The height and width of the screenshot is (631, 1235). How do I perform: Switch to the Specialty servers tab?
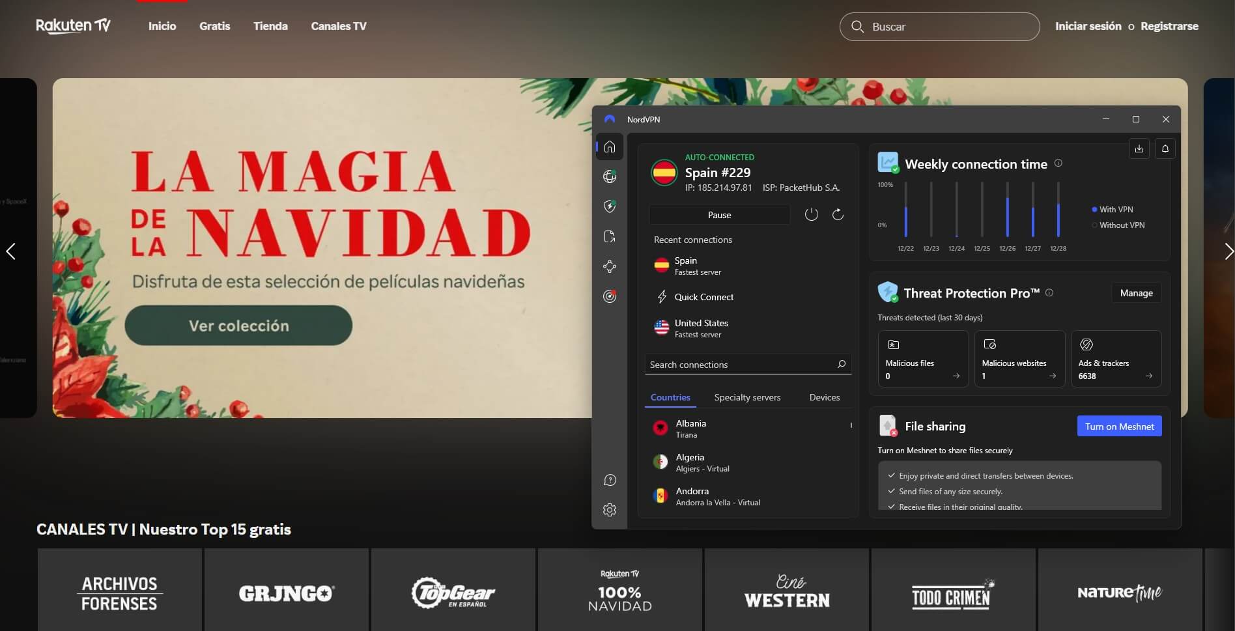pyautogui.click(x=747, y=397)
